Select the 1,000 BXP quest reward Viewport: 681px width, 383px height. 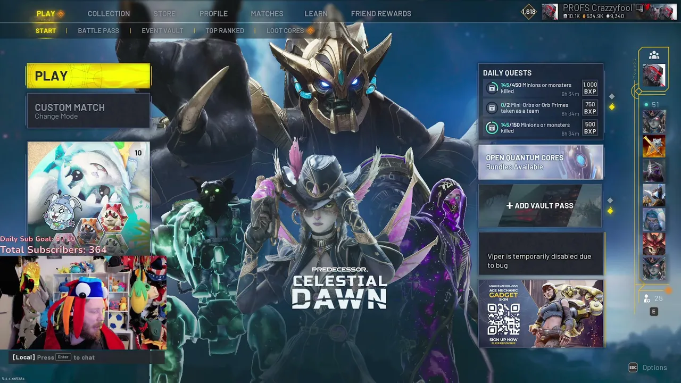pos(590,88)
